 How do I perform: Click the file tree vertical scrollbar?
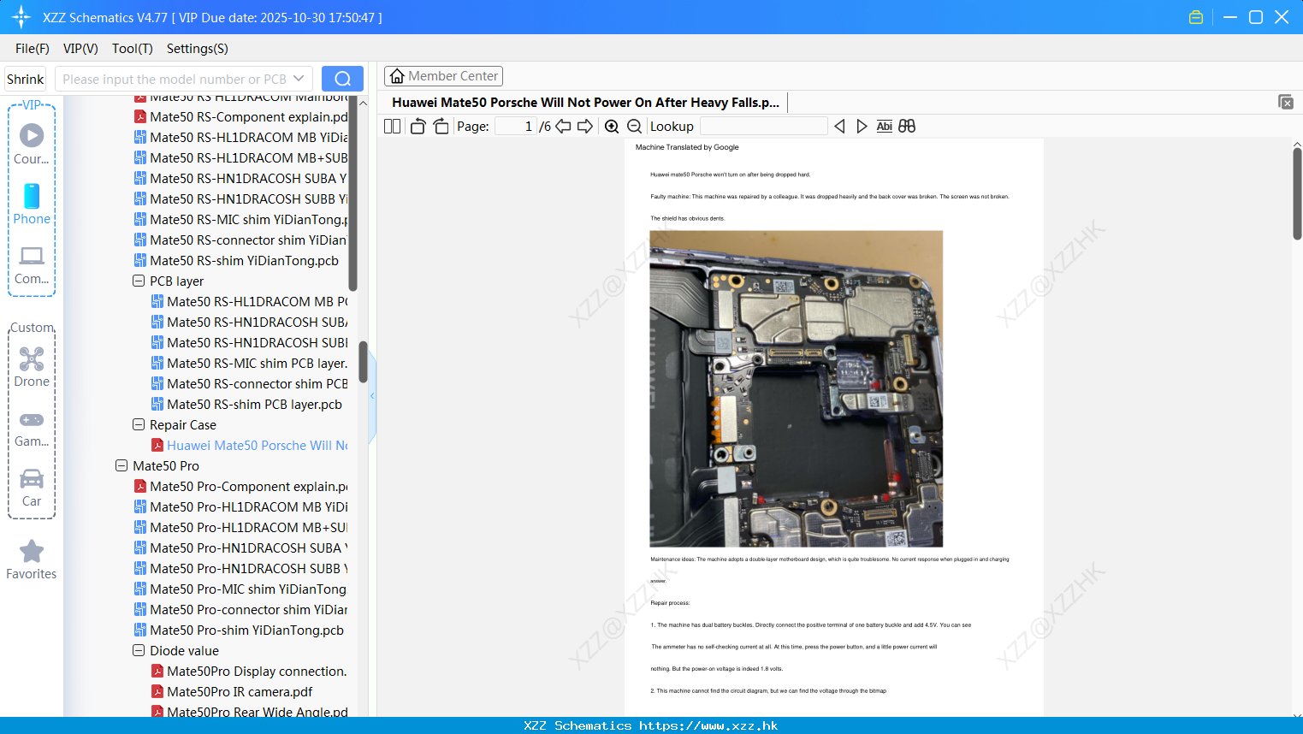[x=363, y=362]
